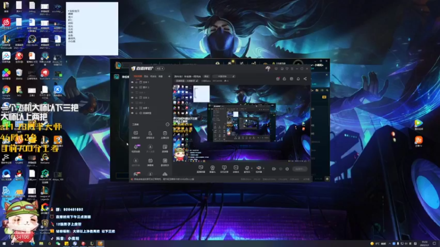The image size is (440, 247).
Task: Click the stream preview canvas
Action: (241, 123)
